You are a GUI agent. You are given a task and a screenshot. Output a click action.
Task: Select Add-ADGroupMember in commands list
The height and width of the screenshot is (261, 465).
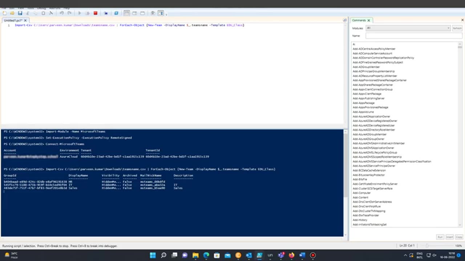[366, 67]
